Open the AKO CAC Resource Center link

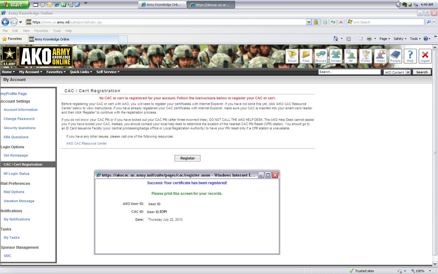[x=86, y=143]
